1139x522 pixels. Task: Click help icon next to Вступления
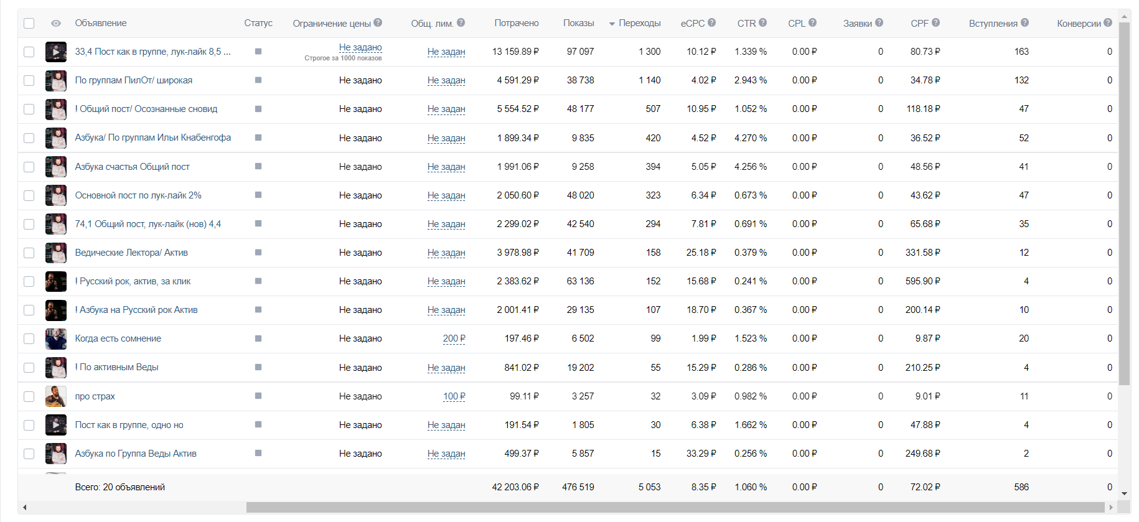pyautogui.click(x=1024, y=22)
